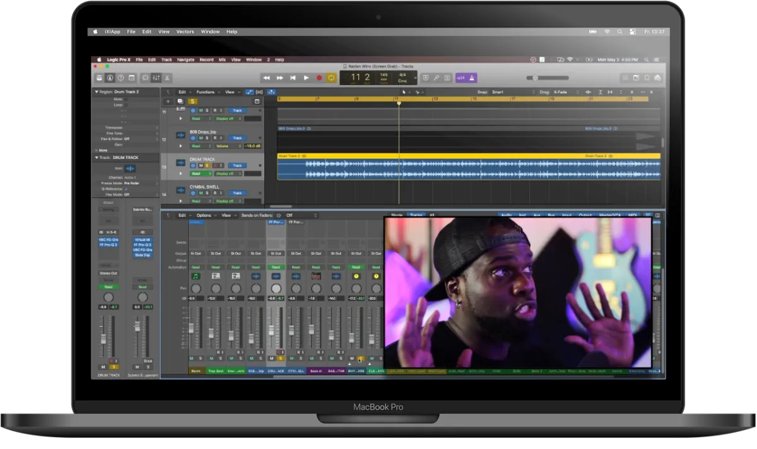Toggle the Metronome click button

[471, 78]
